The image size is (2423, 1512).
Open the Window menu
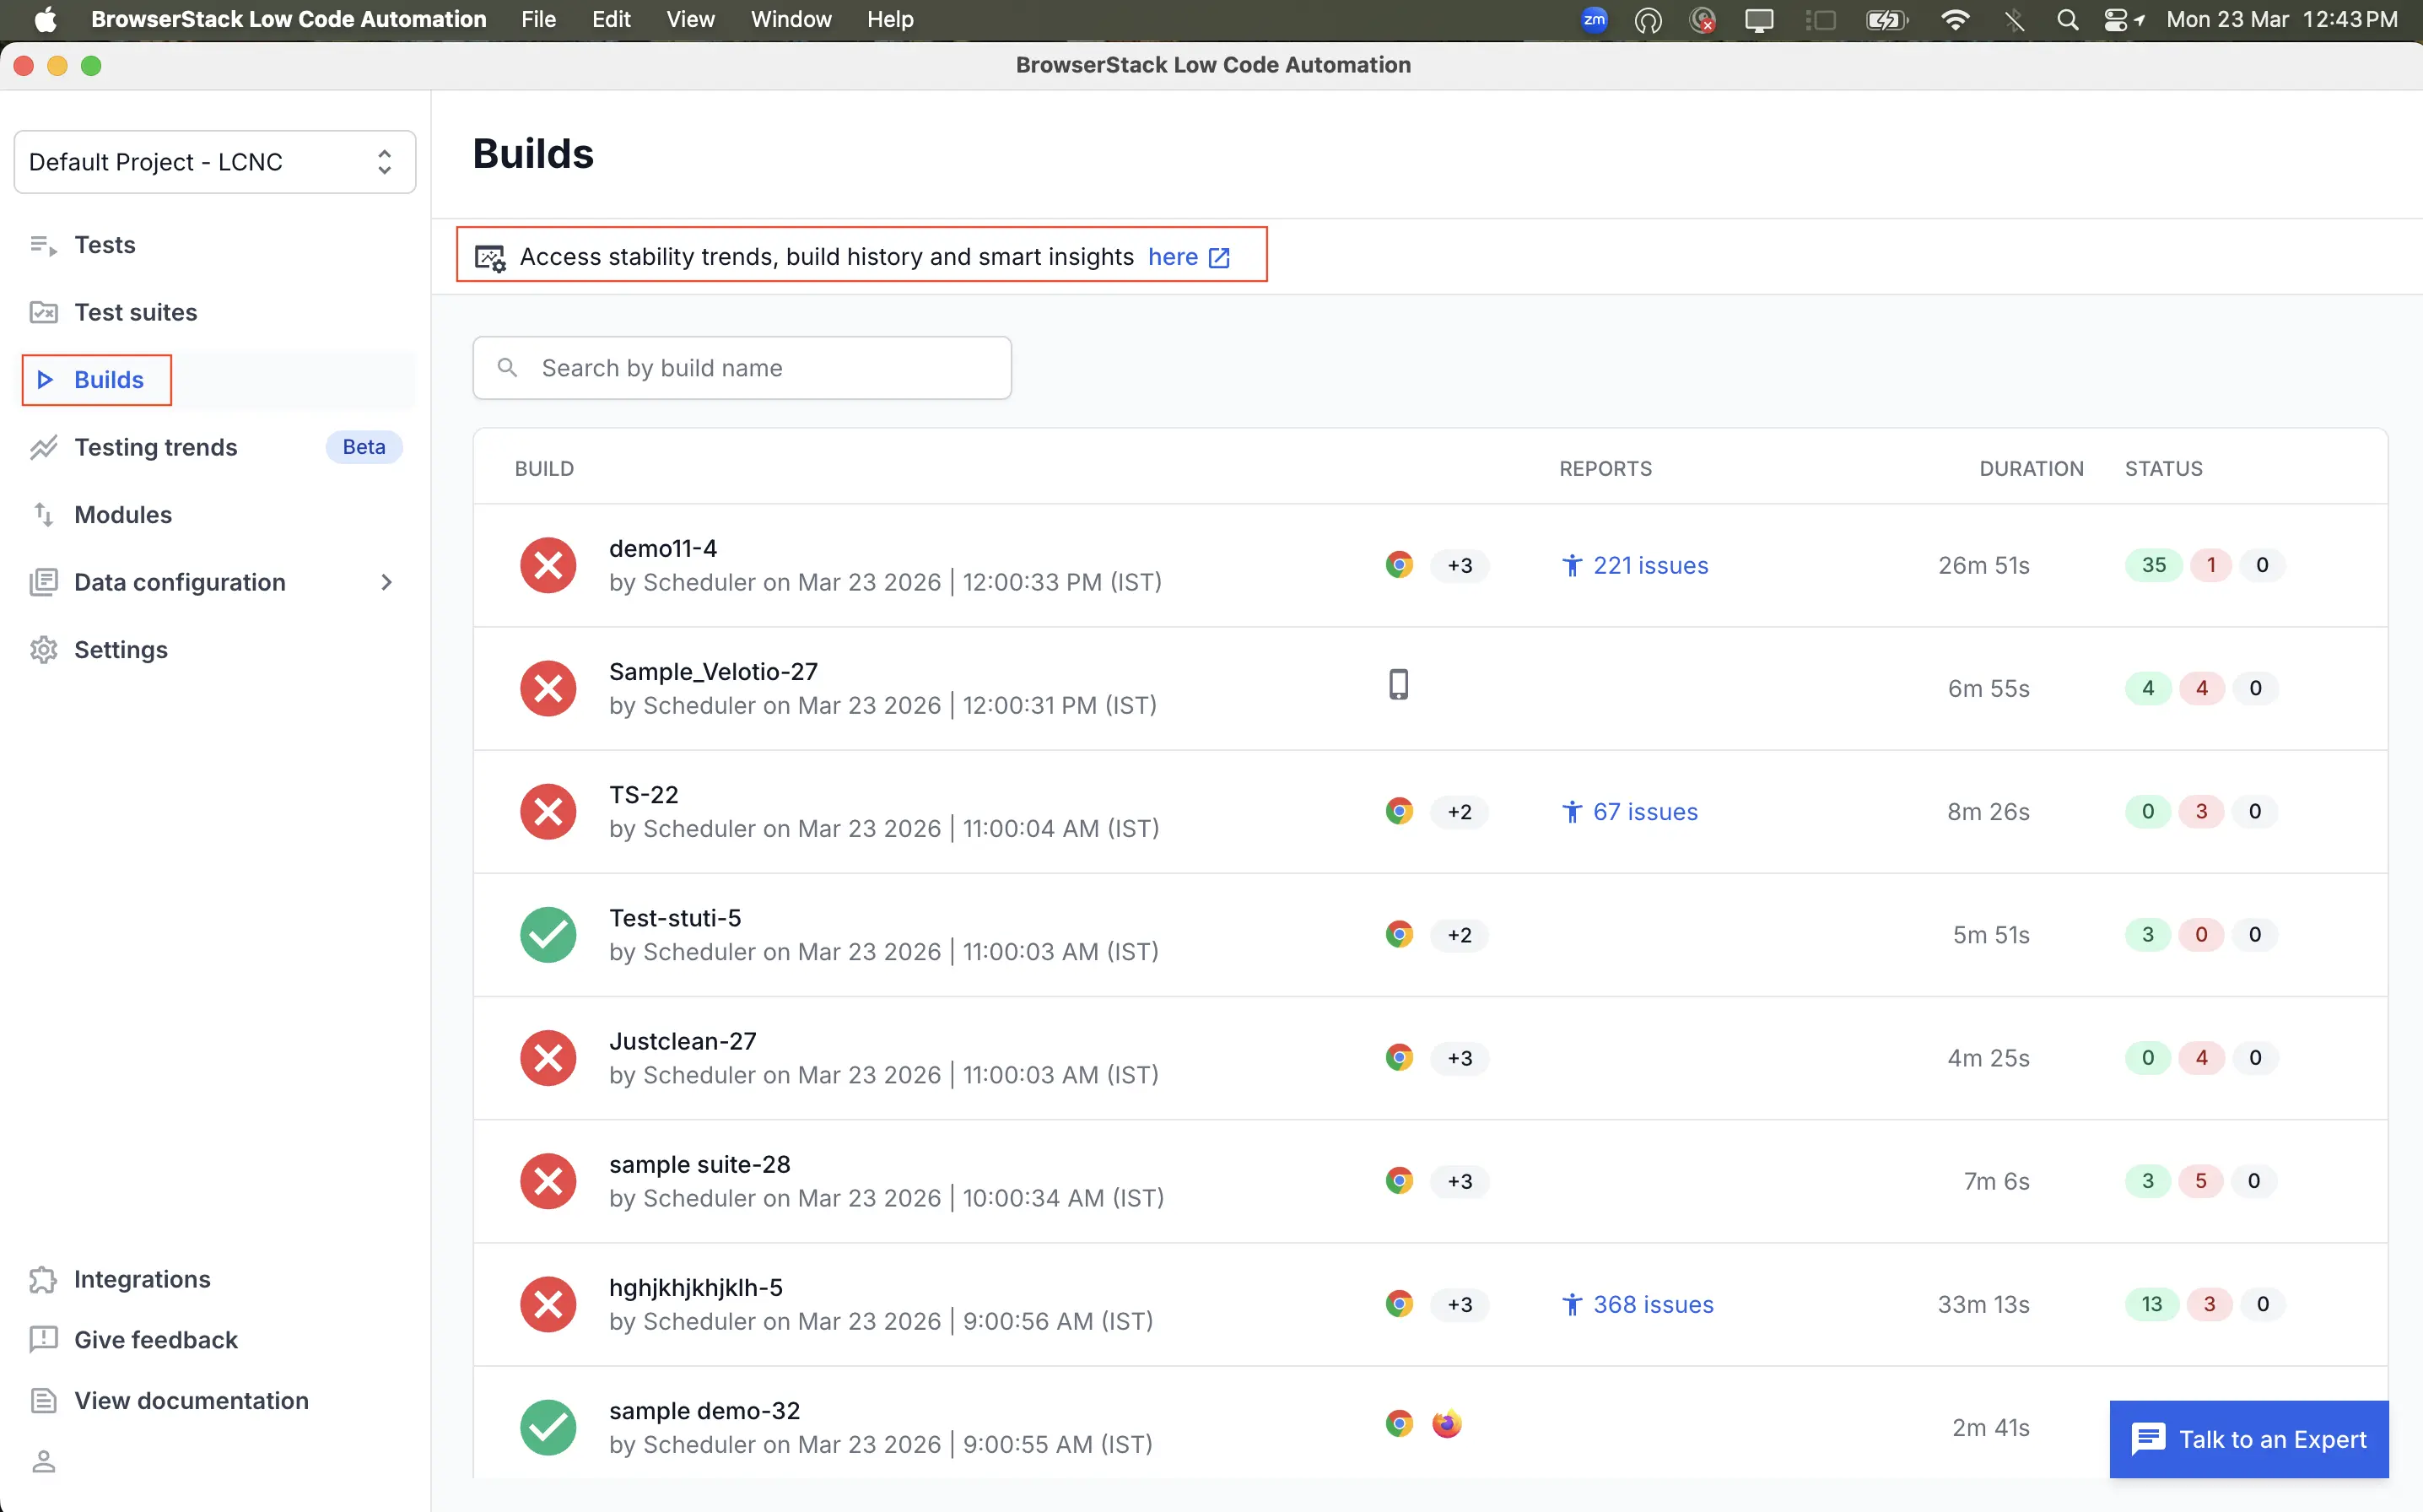[x=790, y=19]
